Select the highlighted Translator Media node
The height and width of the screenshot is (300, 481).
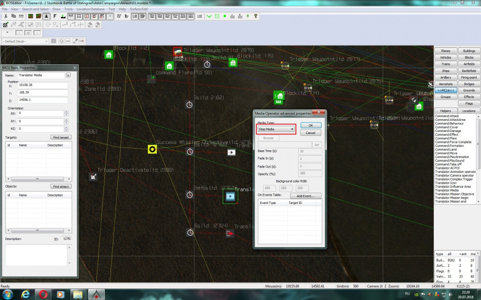[230, 196]
